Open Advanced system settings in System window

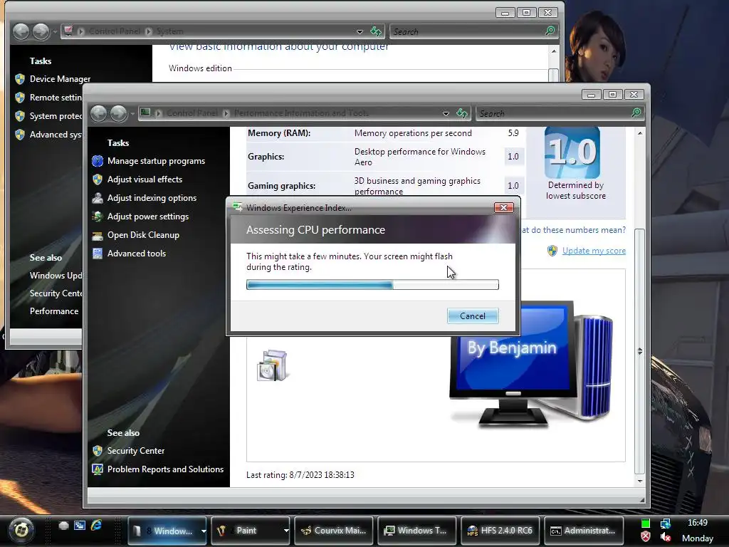[56, 135]
